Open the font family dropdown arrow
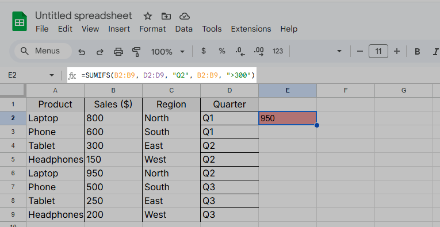This screenshot has height=227, width=440. (339, 51)
